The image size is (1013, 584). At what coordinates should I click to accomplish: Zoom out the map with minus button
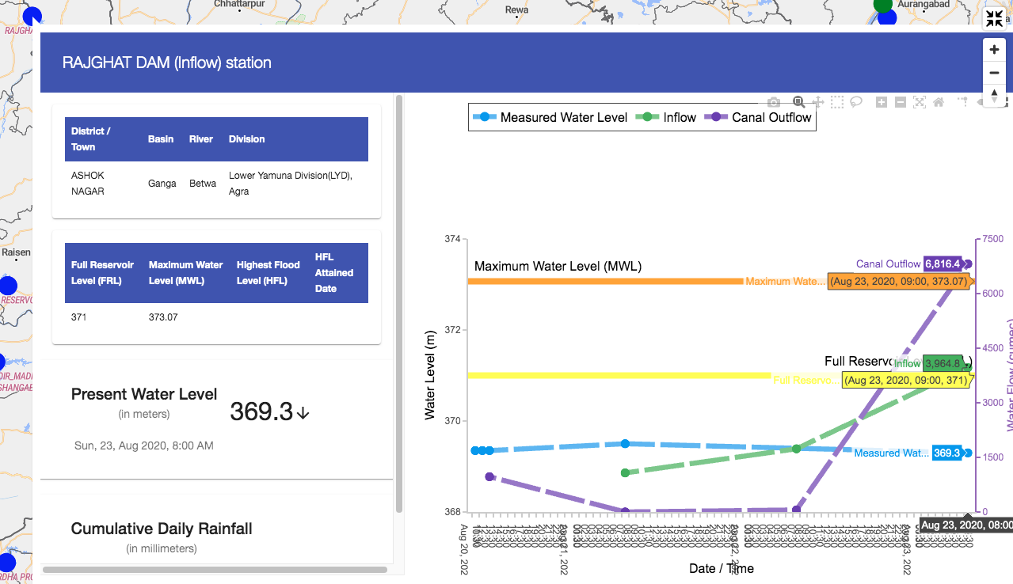(x=994, y=73)
